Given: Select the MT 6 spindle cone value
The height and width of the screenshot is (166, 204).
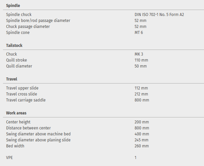Looking at the screenshot, I should tap(139, 33).
